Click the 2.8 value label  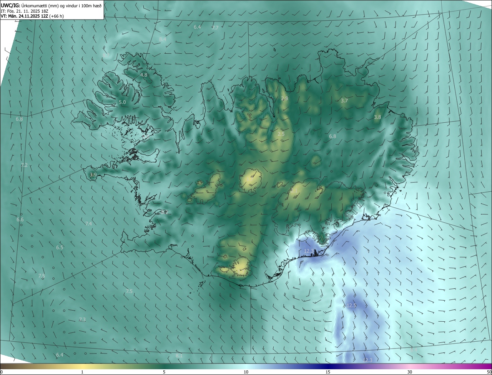(284, 99)
